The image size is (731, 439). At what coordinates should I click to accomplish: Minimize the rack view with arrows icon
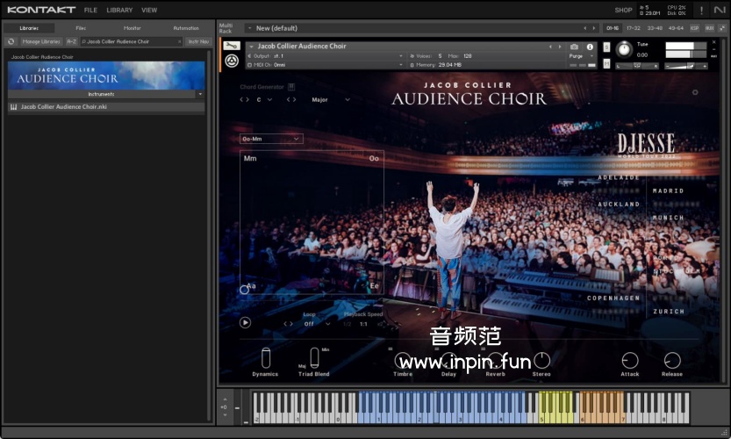722,28
